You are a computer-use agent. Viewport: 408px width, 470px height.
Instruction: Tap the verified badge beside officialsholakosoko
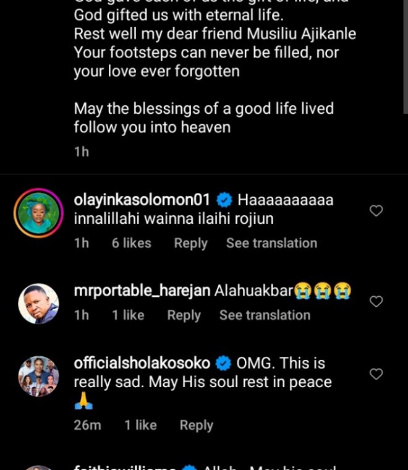pyautogui.click(x=224, y=363)
